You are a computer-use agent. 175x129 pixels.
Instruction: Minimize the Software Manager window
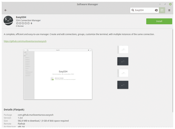point(160,4)
